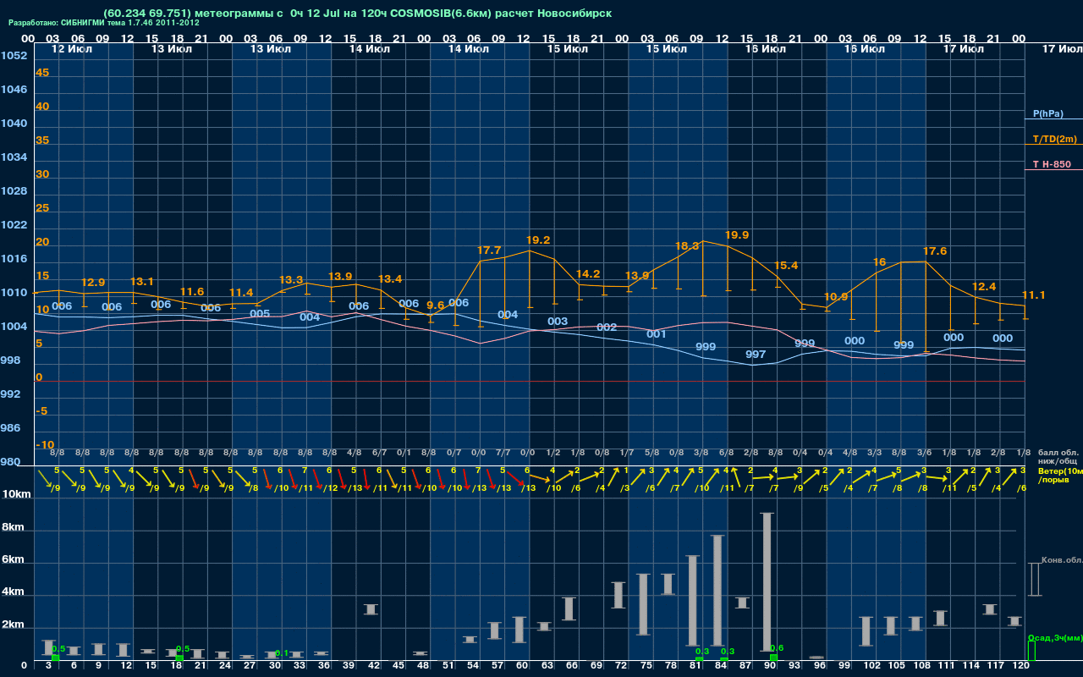Screen dimensions: 1083x677
Task: Click the meteogram title mentioning COSMOSIB(6.6км)
Action: pos(357,14)
